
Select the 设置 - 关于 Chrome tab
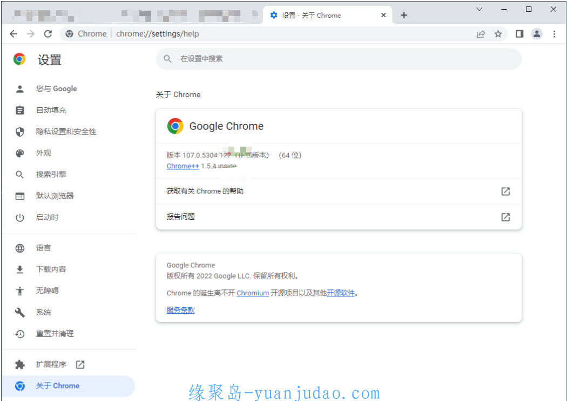click(x=327, y=15)
